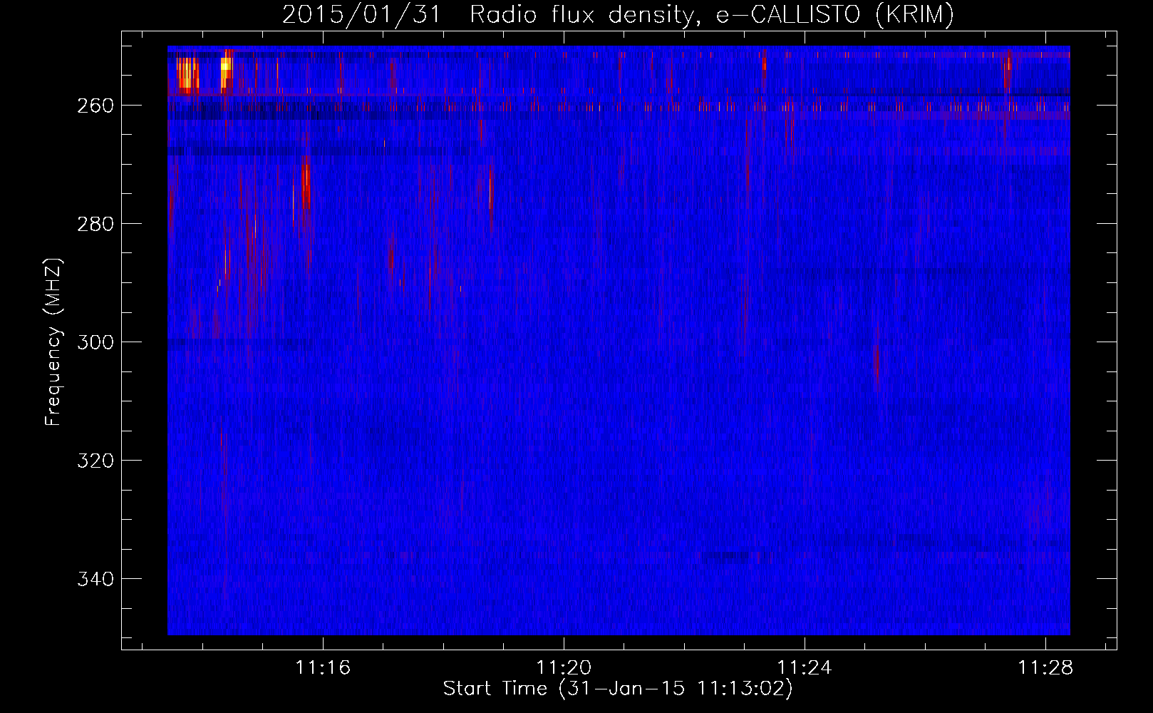
Task: Click the 260 frequency tick label
Action: point(95,106)
